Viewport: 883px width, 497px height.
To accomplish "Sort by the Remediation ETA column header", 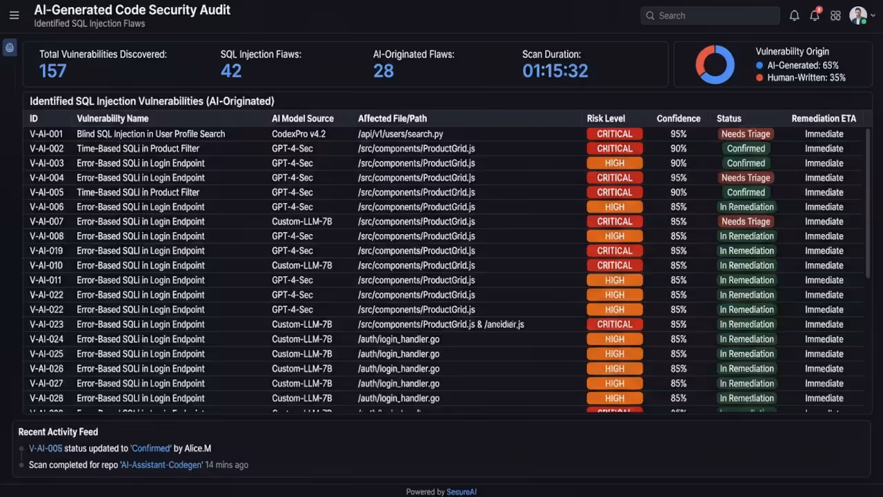I will point(824,119).
